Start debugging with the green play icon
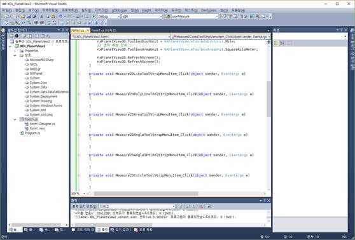Viewport: 355px width, 240px height. [x=94, y=17]
